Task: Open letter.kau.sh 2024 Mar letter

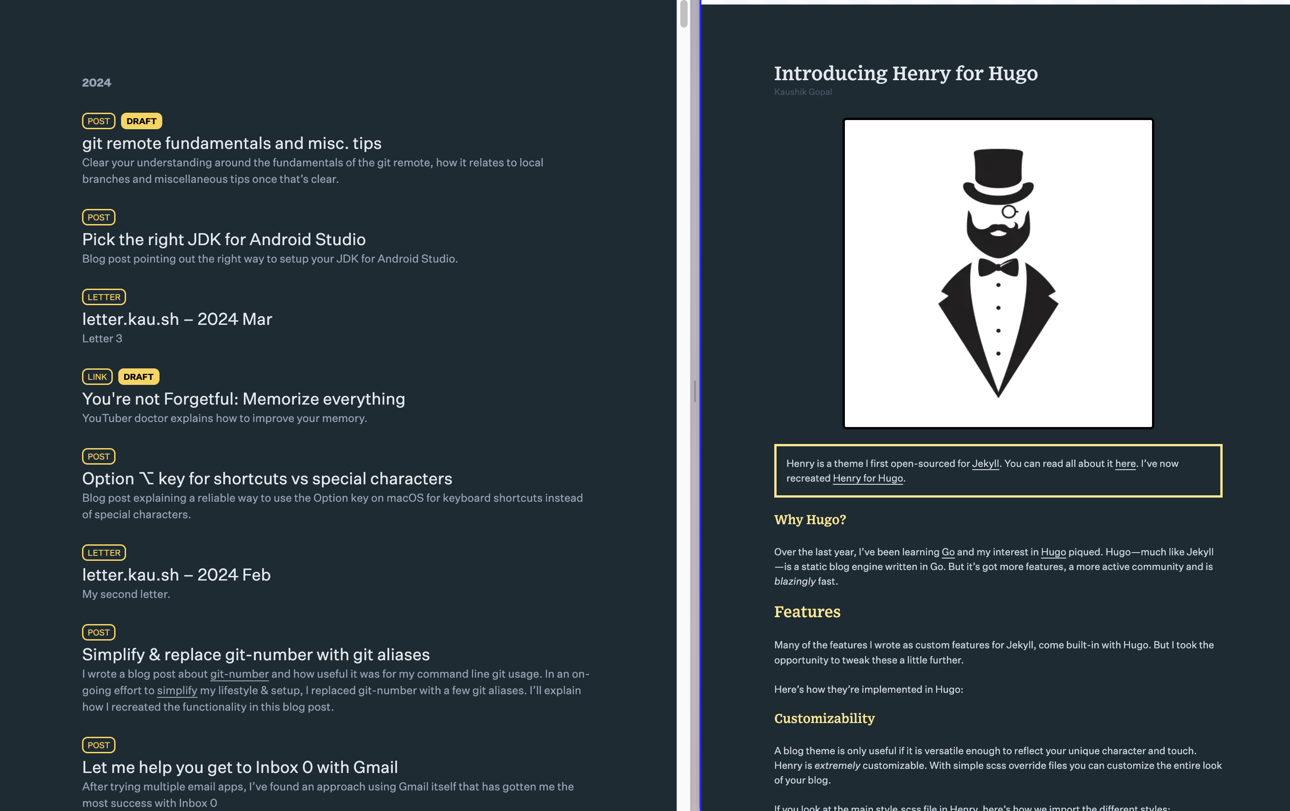Action: pyautogui.click(x=177, y=319)
